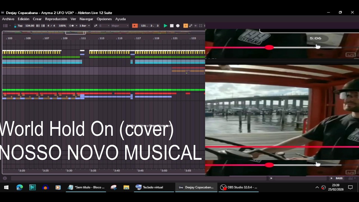Click the tempo nudge up bars icon

point(43,26)
